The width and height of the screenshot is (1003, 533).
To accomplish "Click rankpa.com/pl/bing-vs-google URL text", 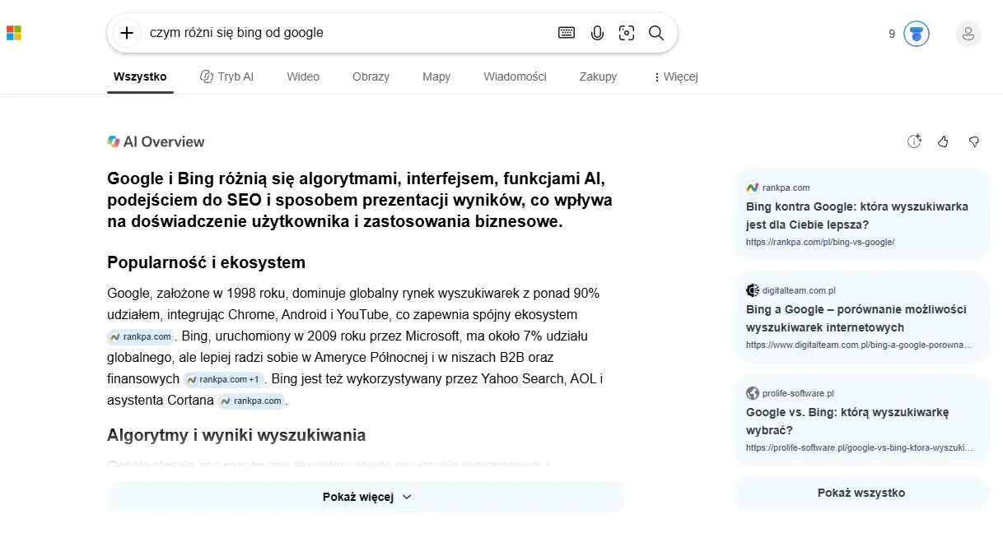I will [820, 242].
